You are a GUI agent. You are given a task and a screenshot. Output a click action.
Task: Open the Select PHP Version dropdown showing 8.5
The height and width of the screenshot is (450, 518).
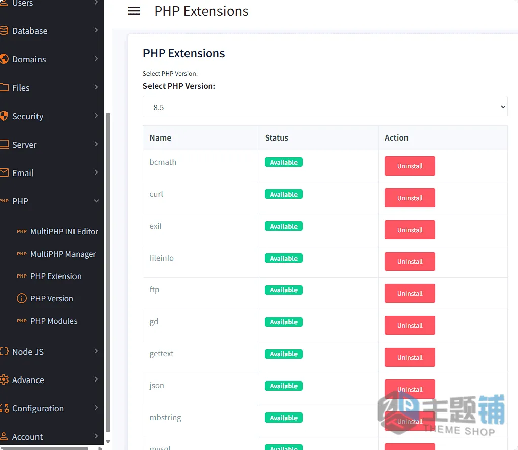click(x=325, y=107)
